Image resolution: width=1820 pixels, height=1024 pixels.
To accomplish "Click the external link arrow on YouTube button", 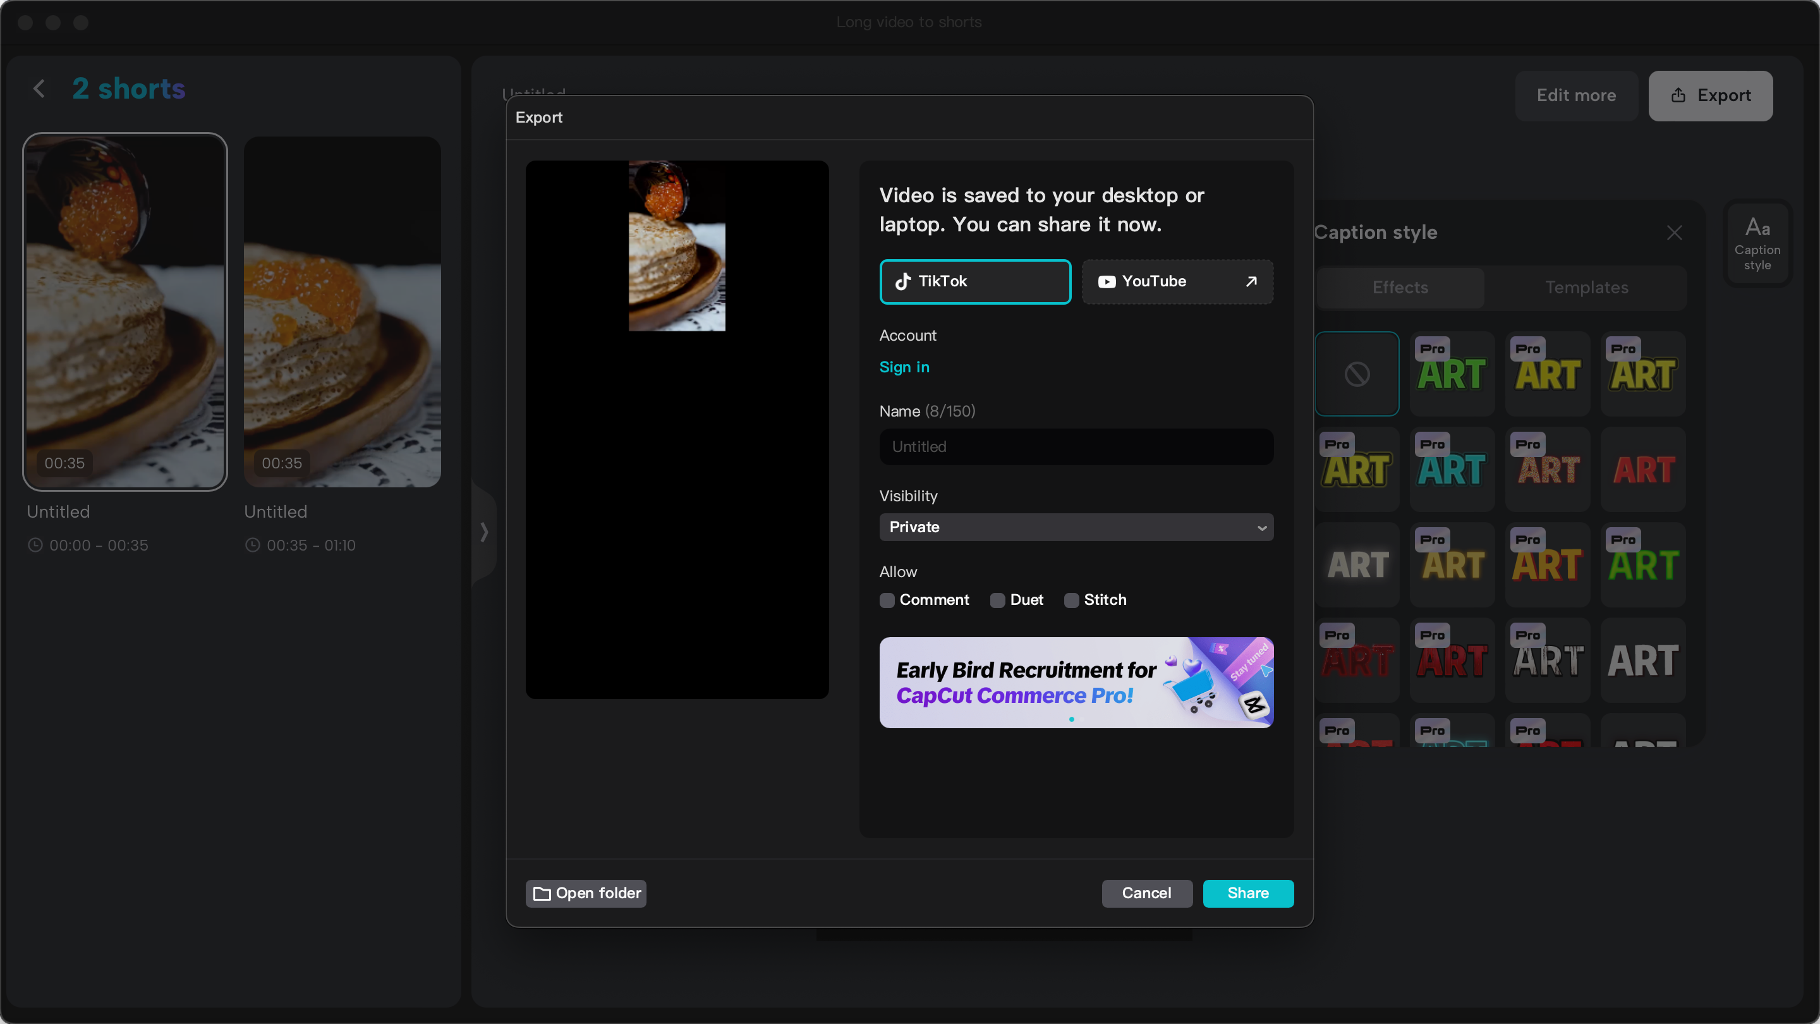I will [1251, 281].
